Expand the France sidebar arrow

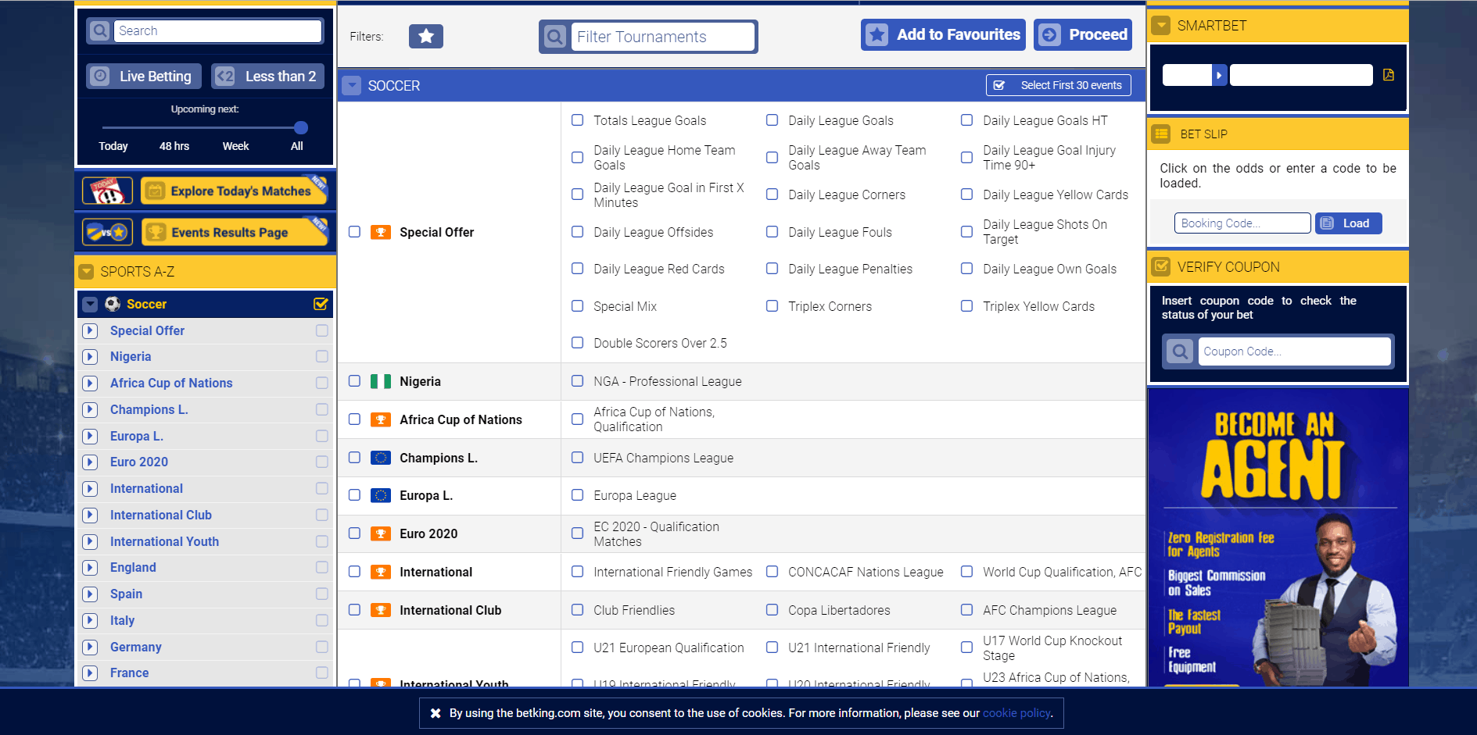click(x=91, y=673)
